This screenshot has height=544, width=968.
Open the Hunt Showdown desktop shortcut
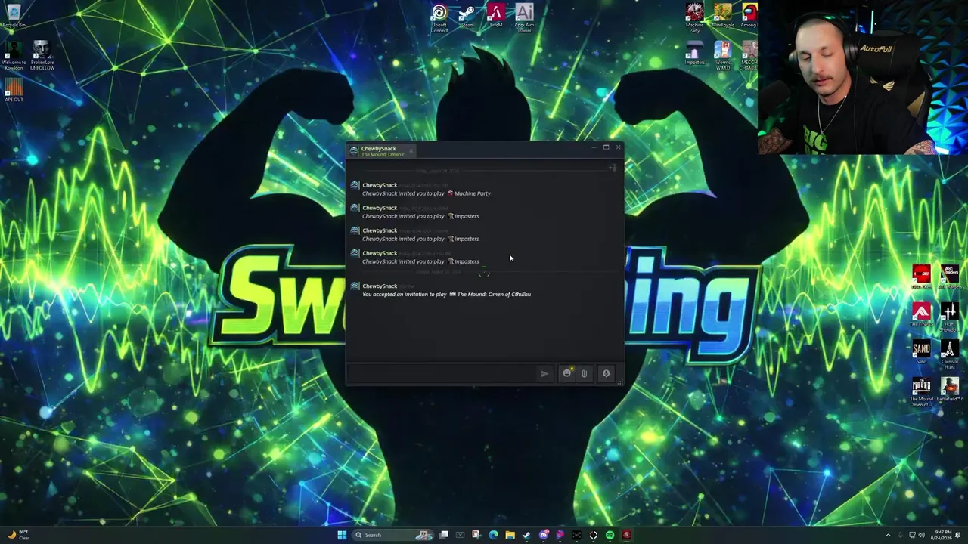coord(949,317)
